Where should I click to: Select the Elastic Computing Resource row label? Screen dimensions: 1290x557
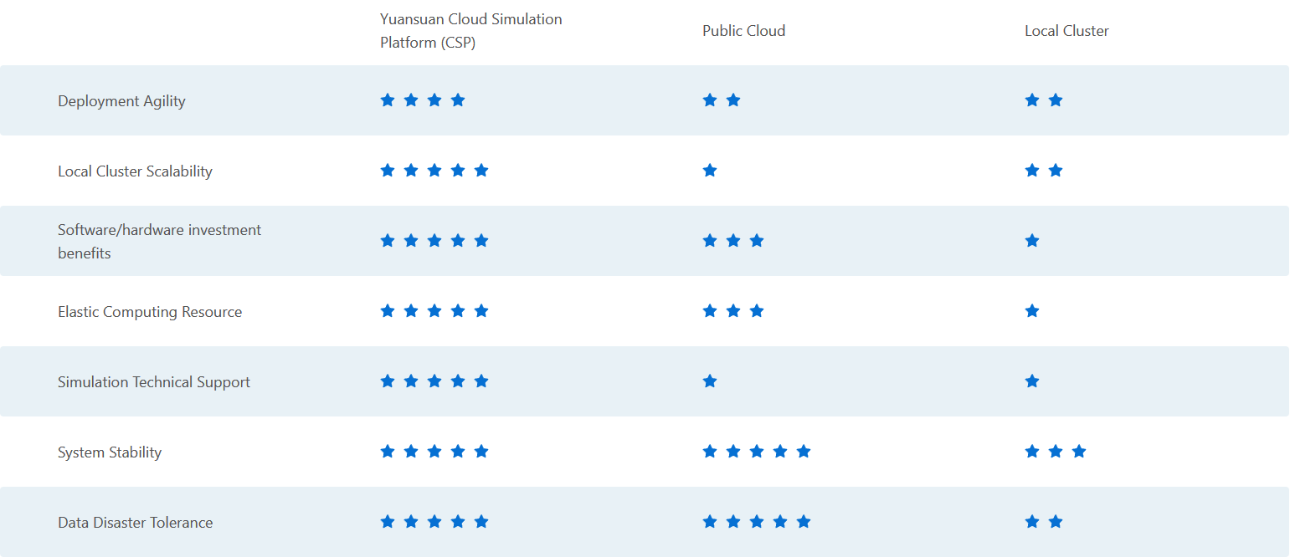(150, 312)
